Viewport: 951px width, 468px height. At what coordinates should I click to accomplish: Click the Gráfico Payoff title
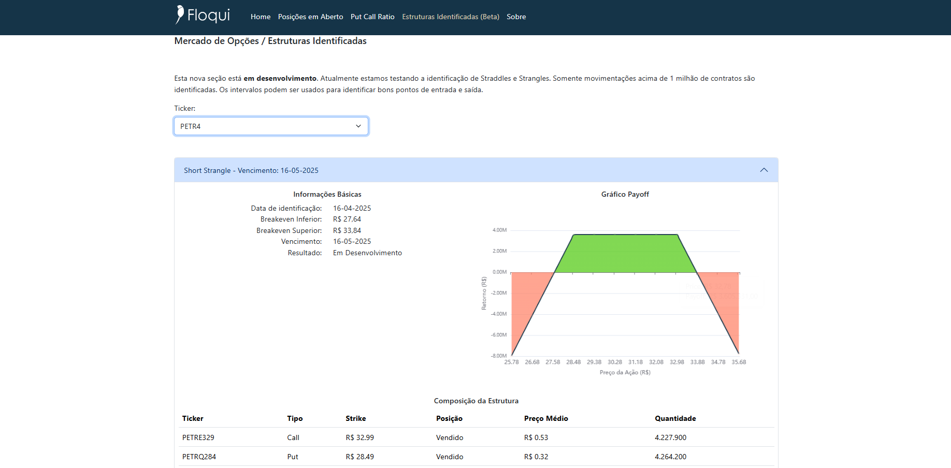[625, 194]
